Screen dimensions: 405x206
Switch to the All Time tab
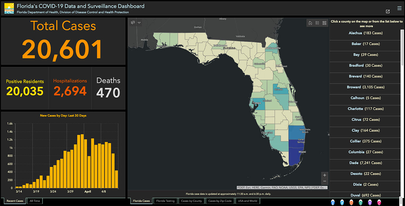coord(35,201)
